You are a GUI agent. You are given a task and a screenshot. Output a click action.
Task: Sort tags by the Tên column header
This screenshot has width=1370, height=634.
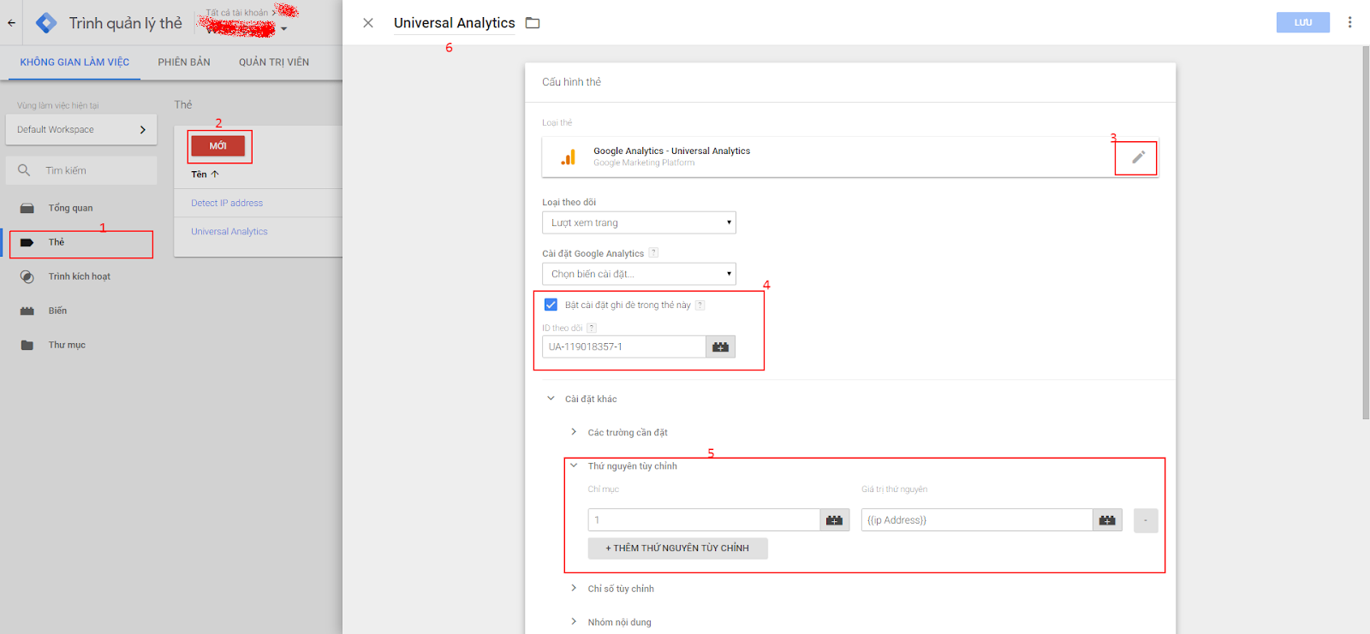pyautogui.click(x=205, y=174)
